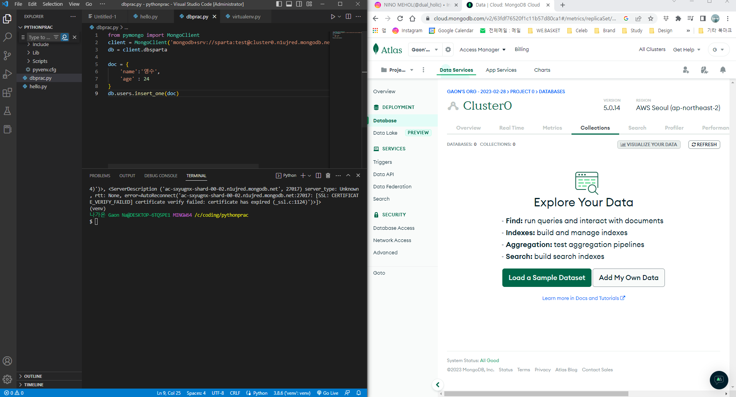Image resolution: width=736 pixels, height=397 pixels.
Task: Open Source Control view in VS Code
Action: (x=7, y=56)
